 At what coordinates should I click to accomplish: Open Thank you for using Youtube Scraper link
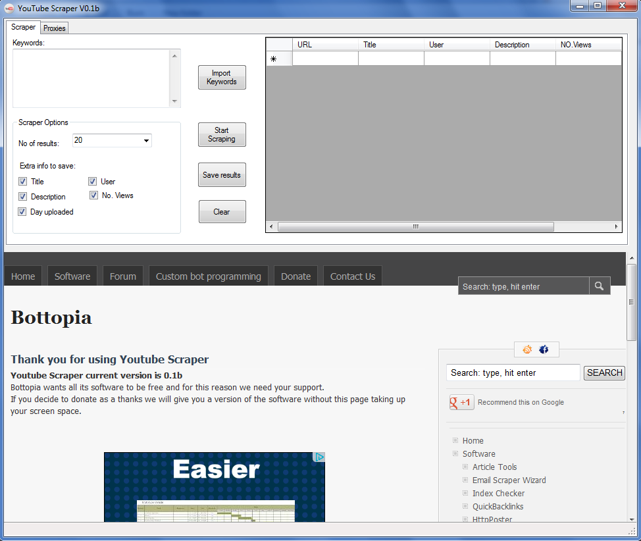pos(109,359)
